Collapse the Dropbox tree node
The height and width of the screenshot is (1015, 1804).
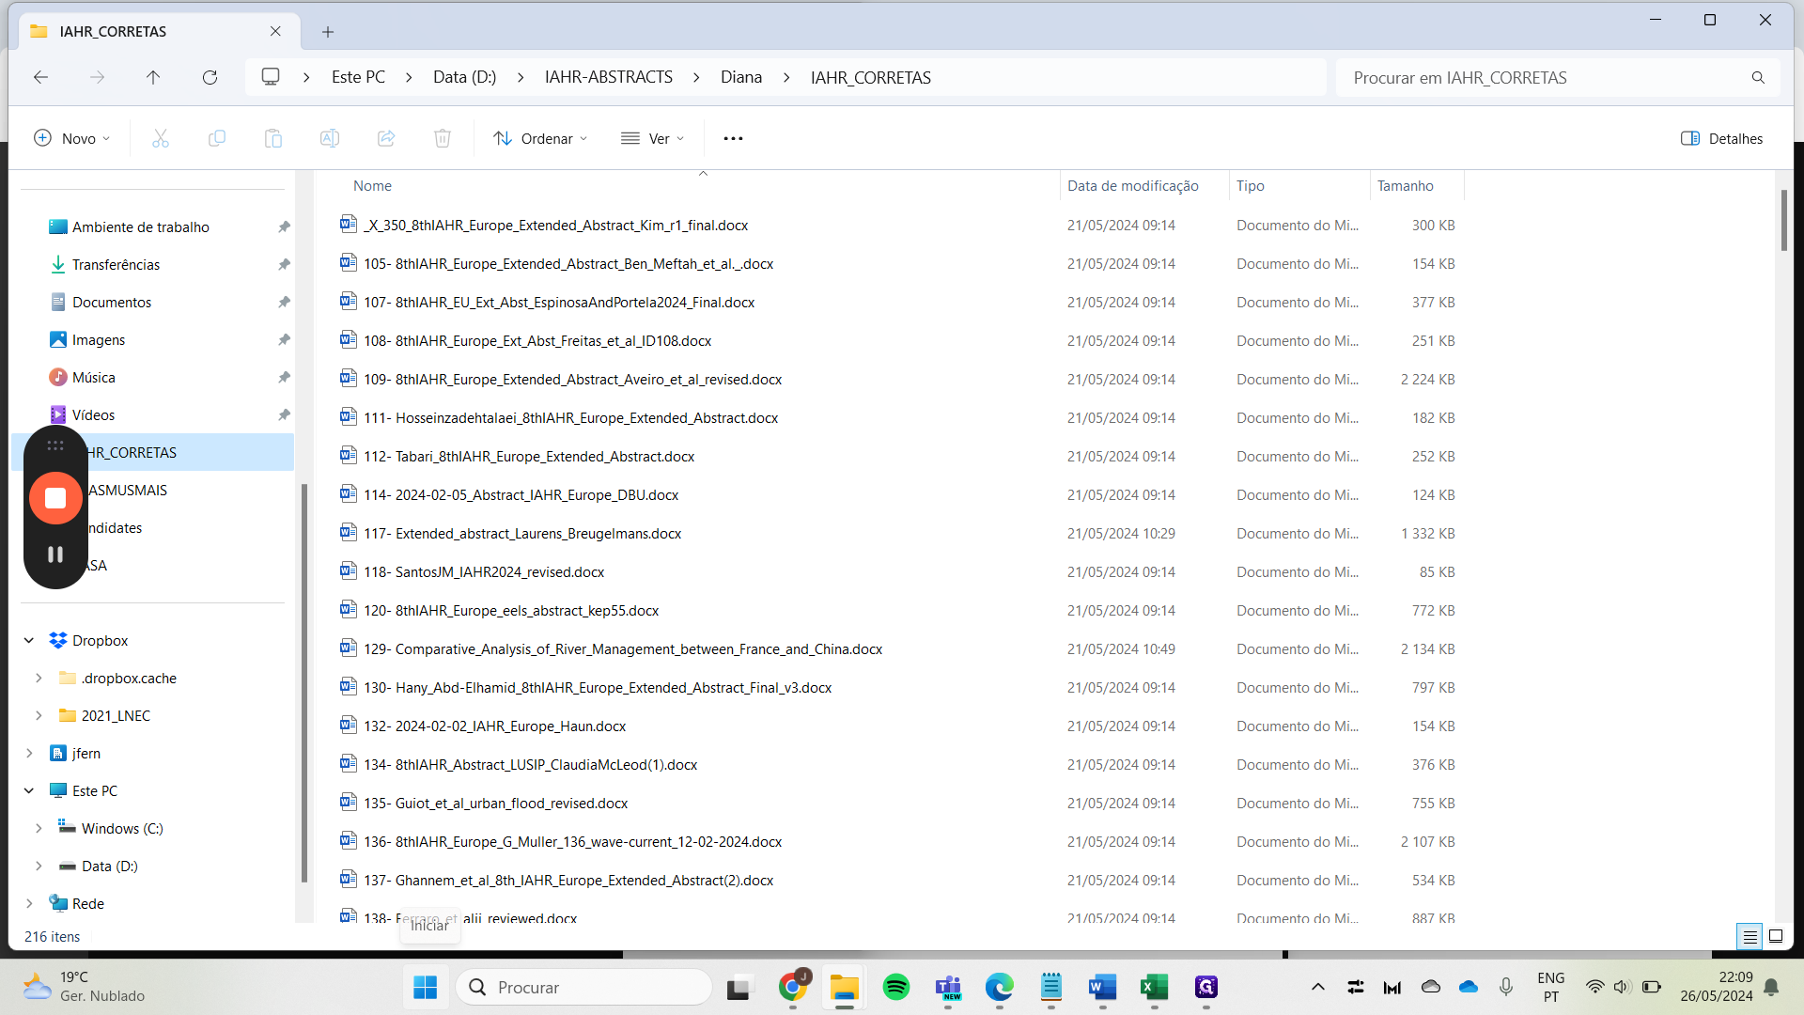pyautogui.click(x=29, y=641)
